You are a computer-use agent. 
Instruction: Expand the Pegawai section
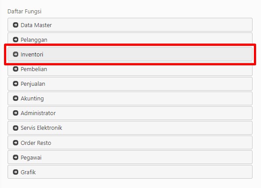(x=130, y=157)
